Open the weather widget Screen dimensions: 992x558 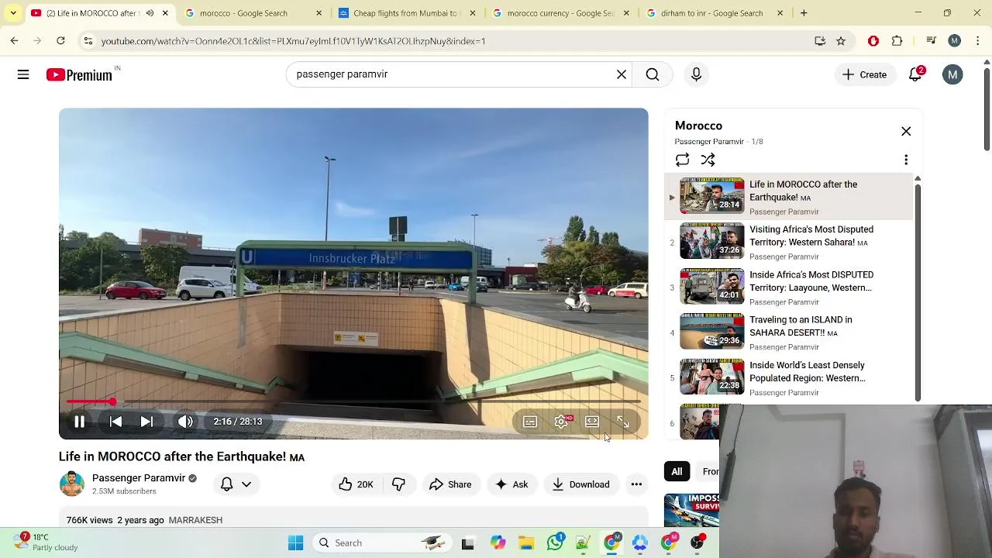45,542
